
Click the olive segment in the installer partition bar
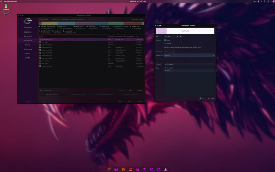tap(50, 23)
